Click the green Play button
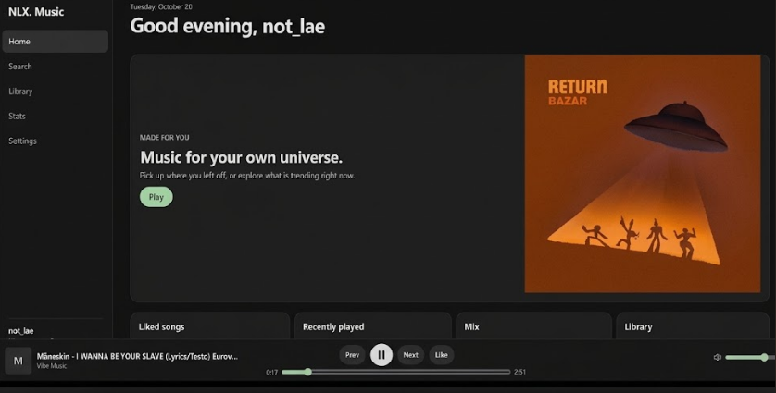 [156, 197]
